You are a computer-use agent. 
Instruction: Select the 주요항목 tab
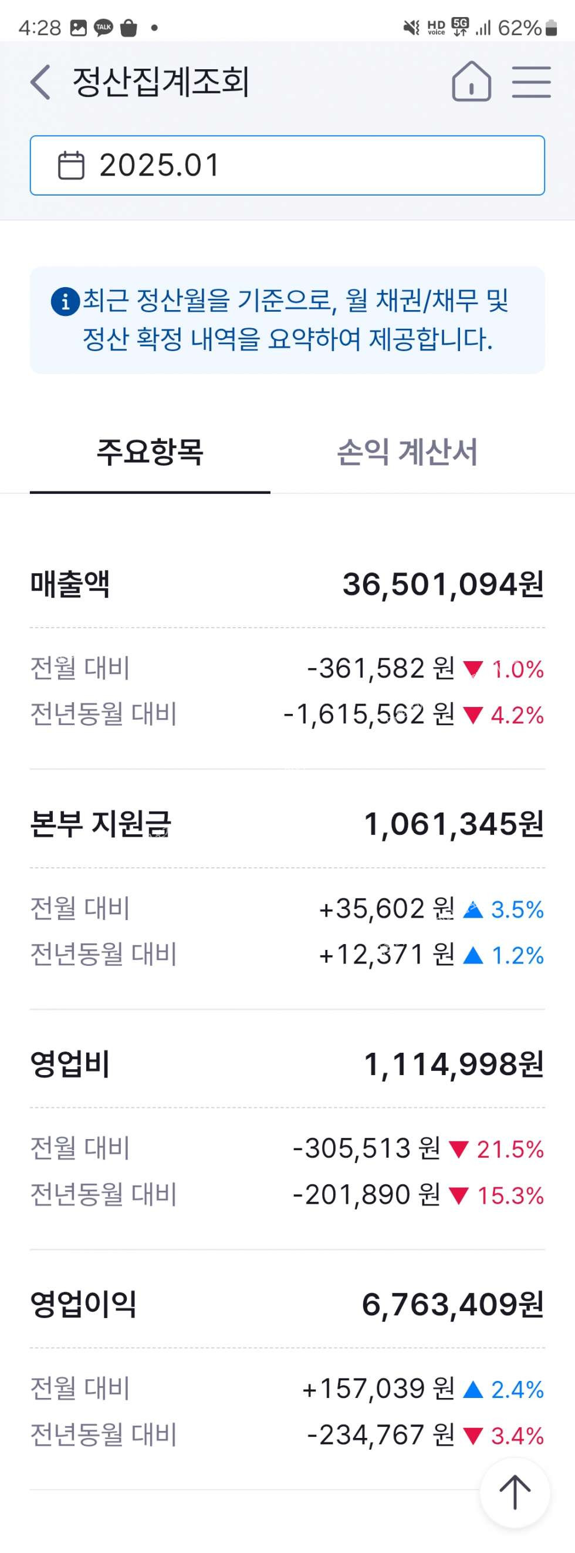[150, 452]
